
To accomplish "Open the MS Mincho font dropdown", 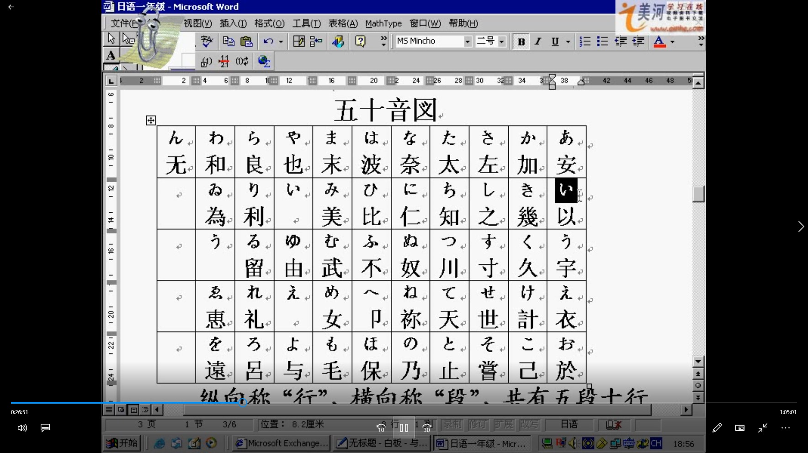I will pos(468,42).
